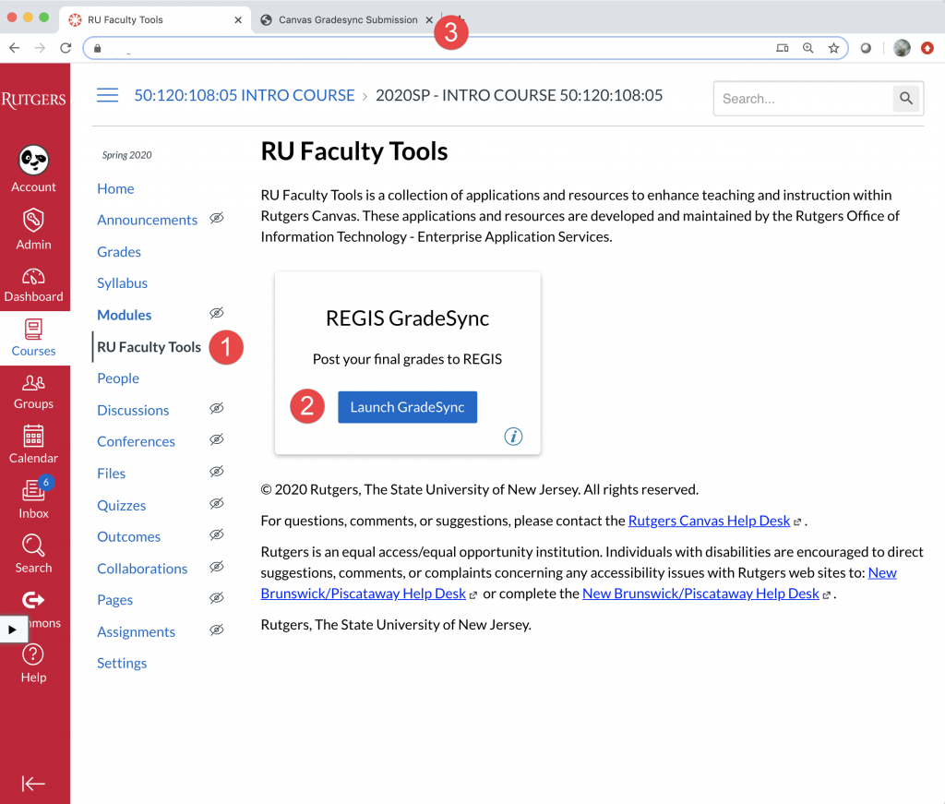Open Grades in course navigation

pos(119,252)
